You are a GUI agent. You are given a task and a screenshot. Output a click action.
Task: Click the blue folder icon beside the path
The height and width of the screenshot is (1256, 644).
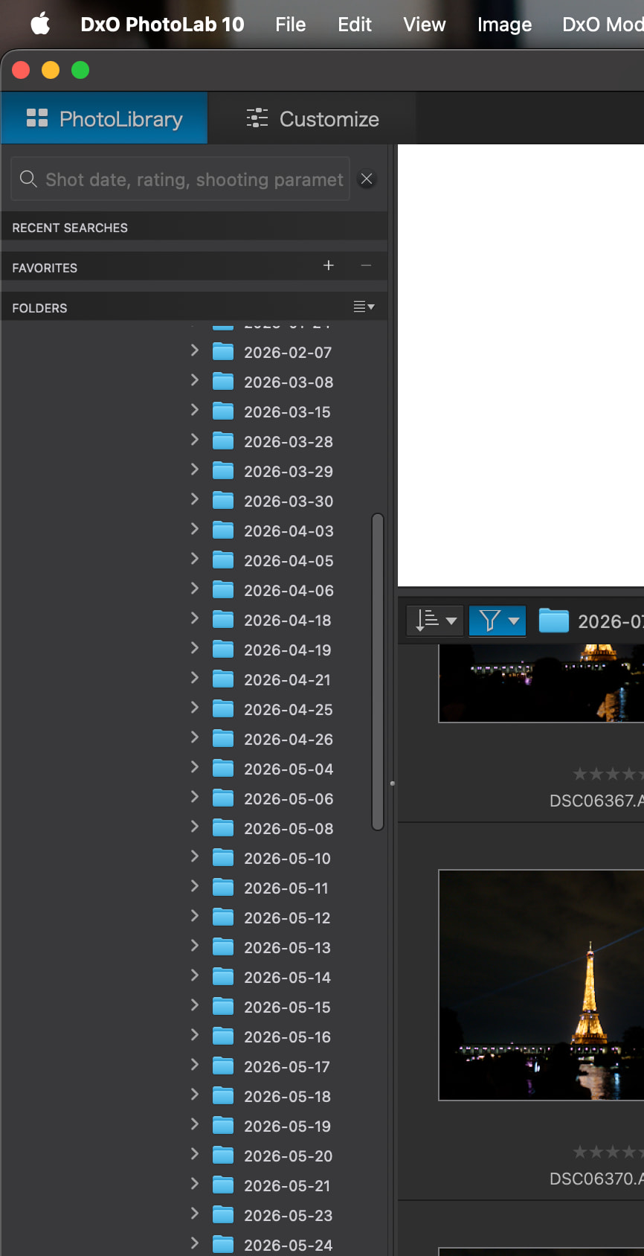pyautogui.click(x=553, y=621)
